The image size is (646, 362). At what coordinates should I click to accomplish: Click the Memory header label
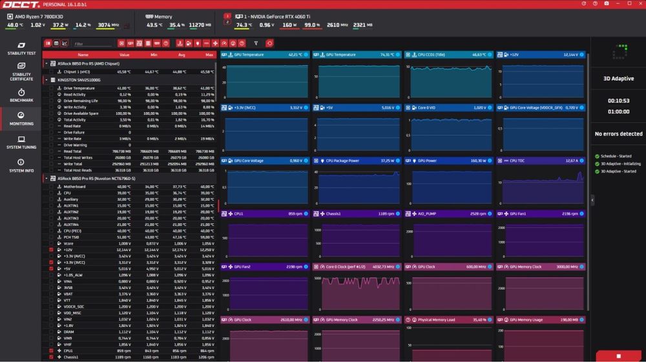point(163,17)
